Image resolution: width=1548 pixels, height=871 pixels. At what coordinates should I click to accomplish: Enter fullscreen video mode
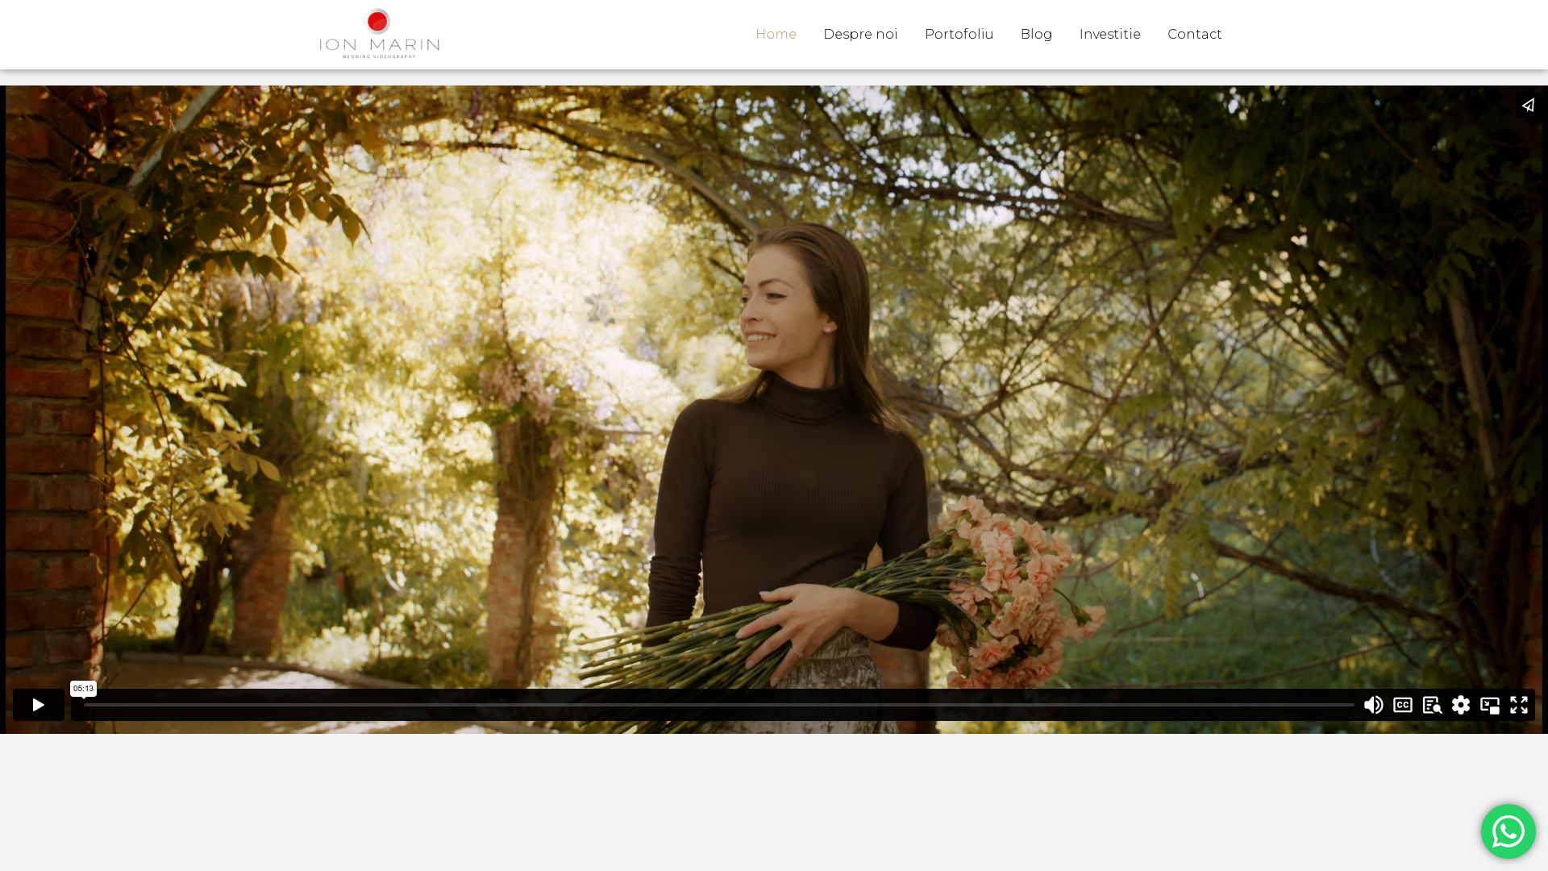[1519, 705]
